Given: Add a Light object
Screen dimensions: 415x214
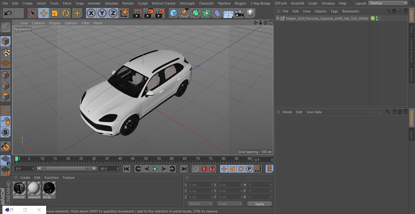Looking at the screenshot, I should coord(250,13).
